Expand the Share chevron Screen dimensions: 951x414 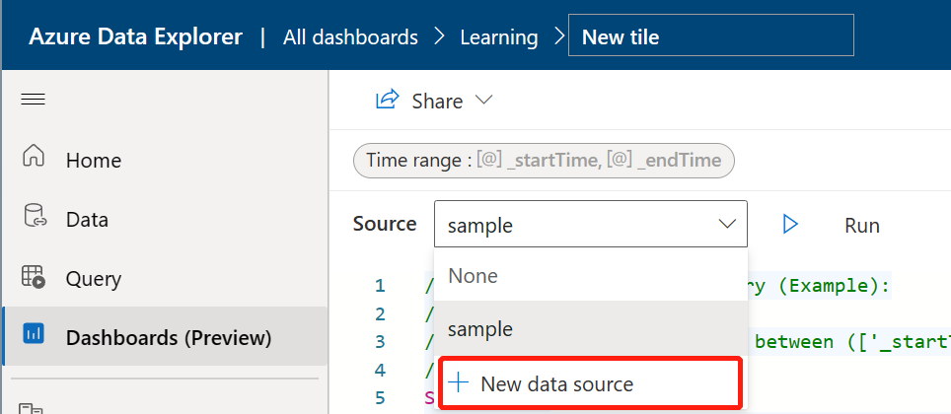(482, 100)
